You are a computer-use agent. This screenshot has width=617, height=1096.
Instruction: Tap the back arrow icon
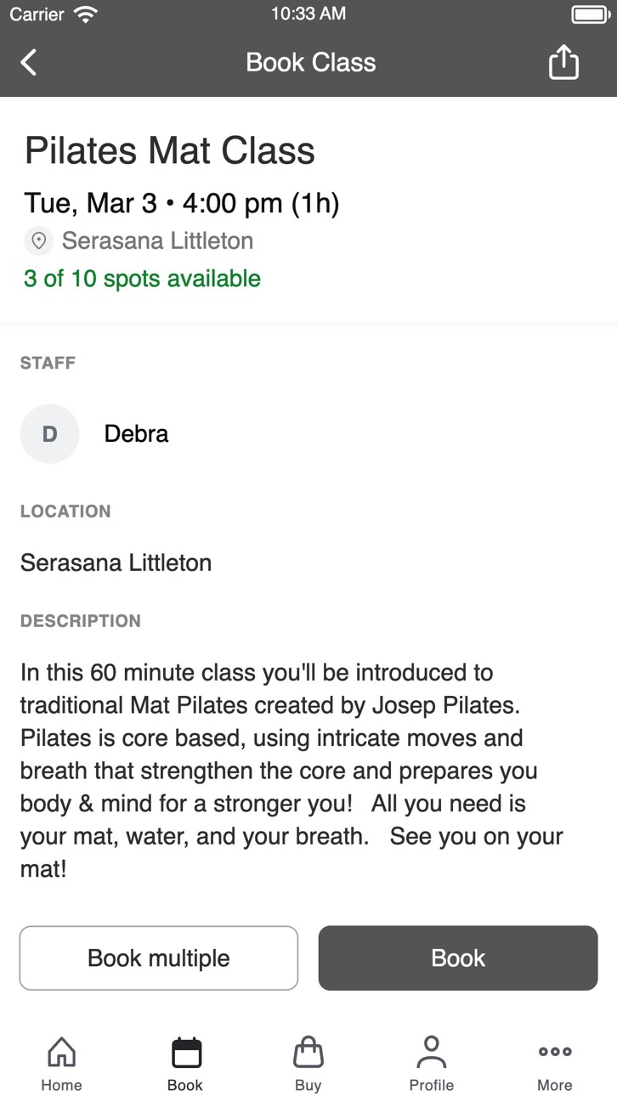point(29,62)
